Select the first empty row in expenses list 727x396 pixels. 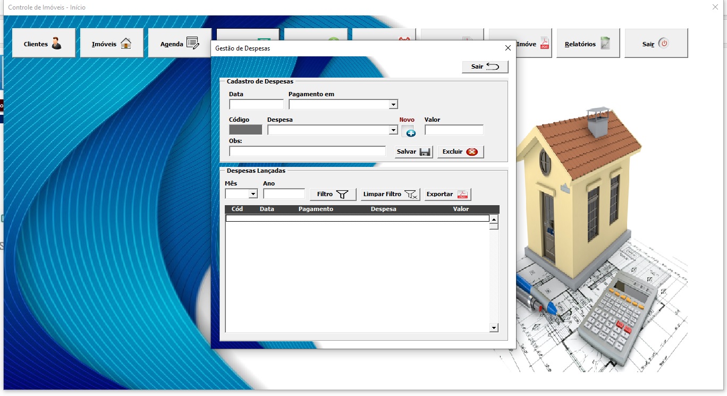click(357, 218)
